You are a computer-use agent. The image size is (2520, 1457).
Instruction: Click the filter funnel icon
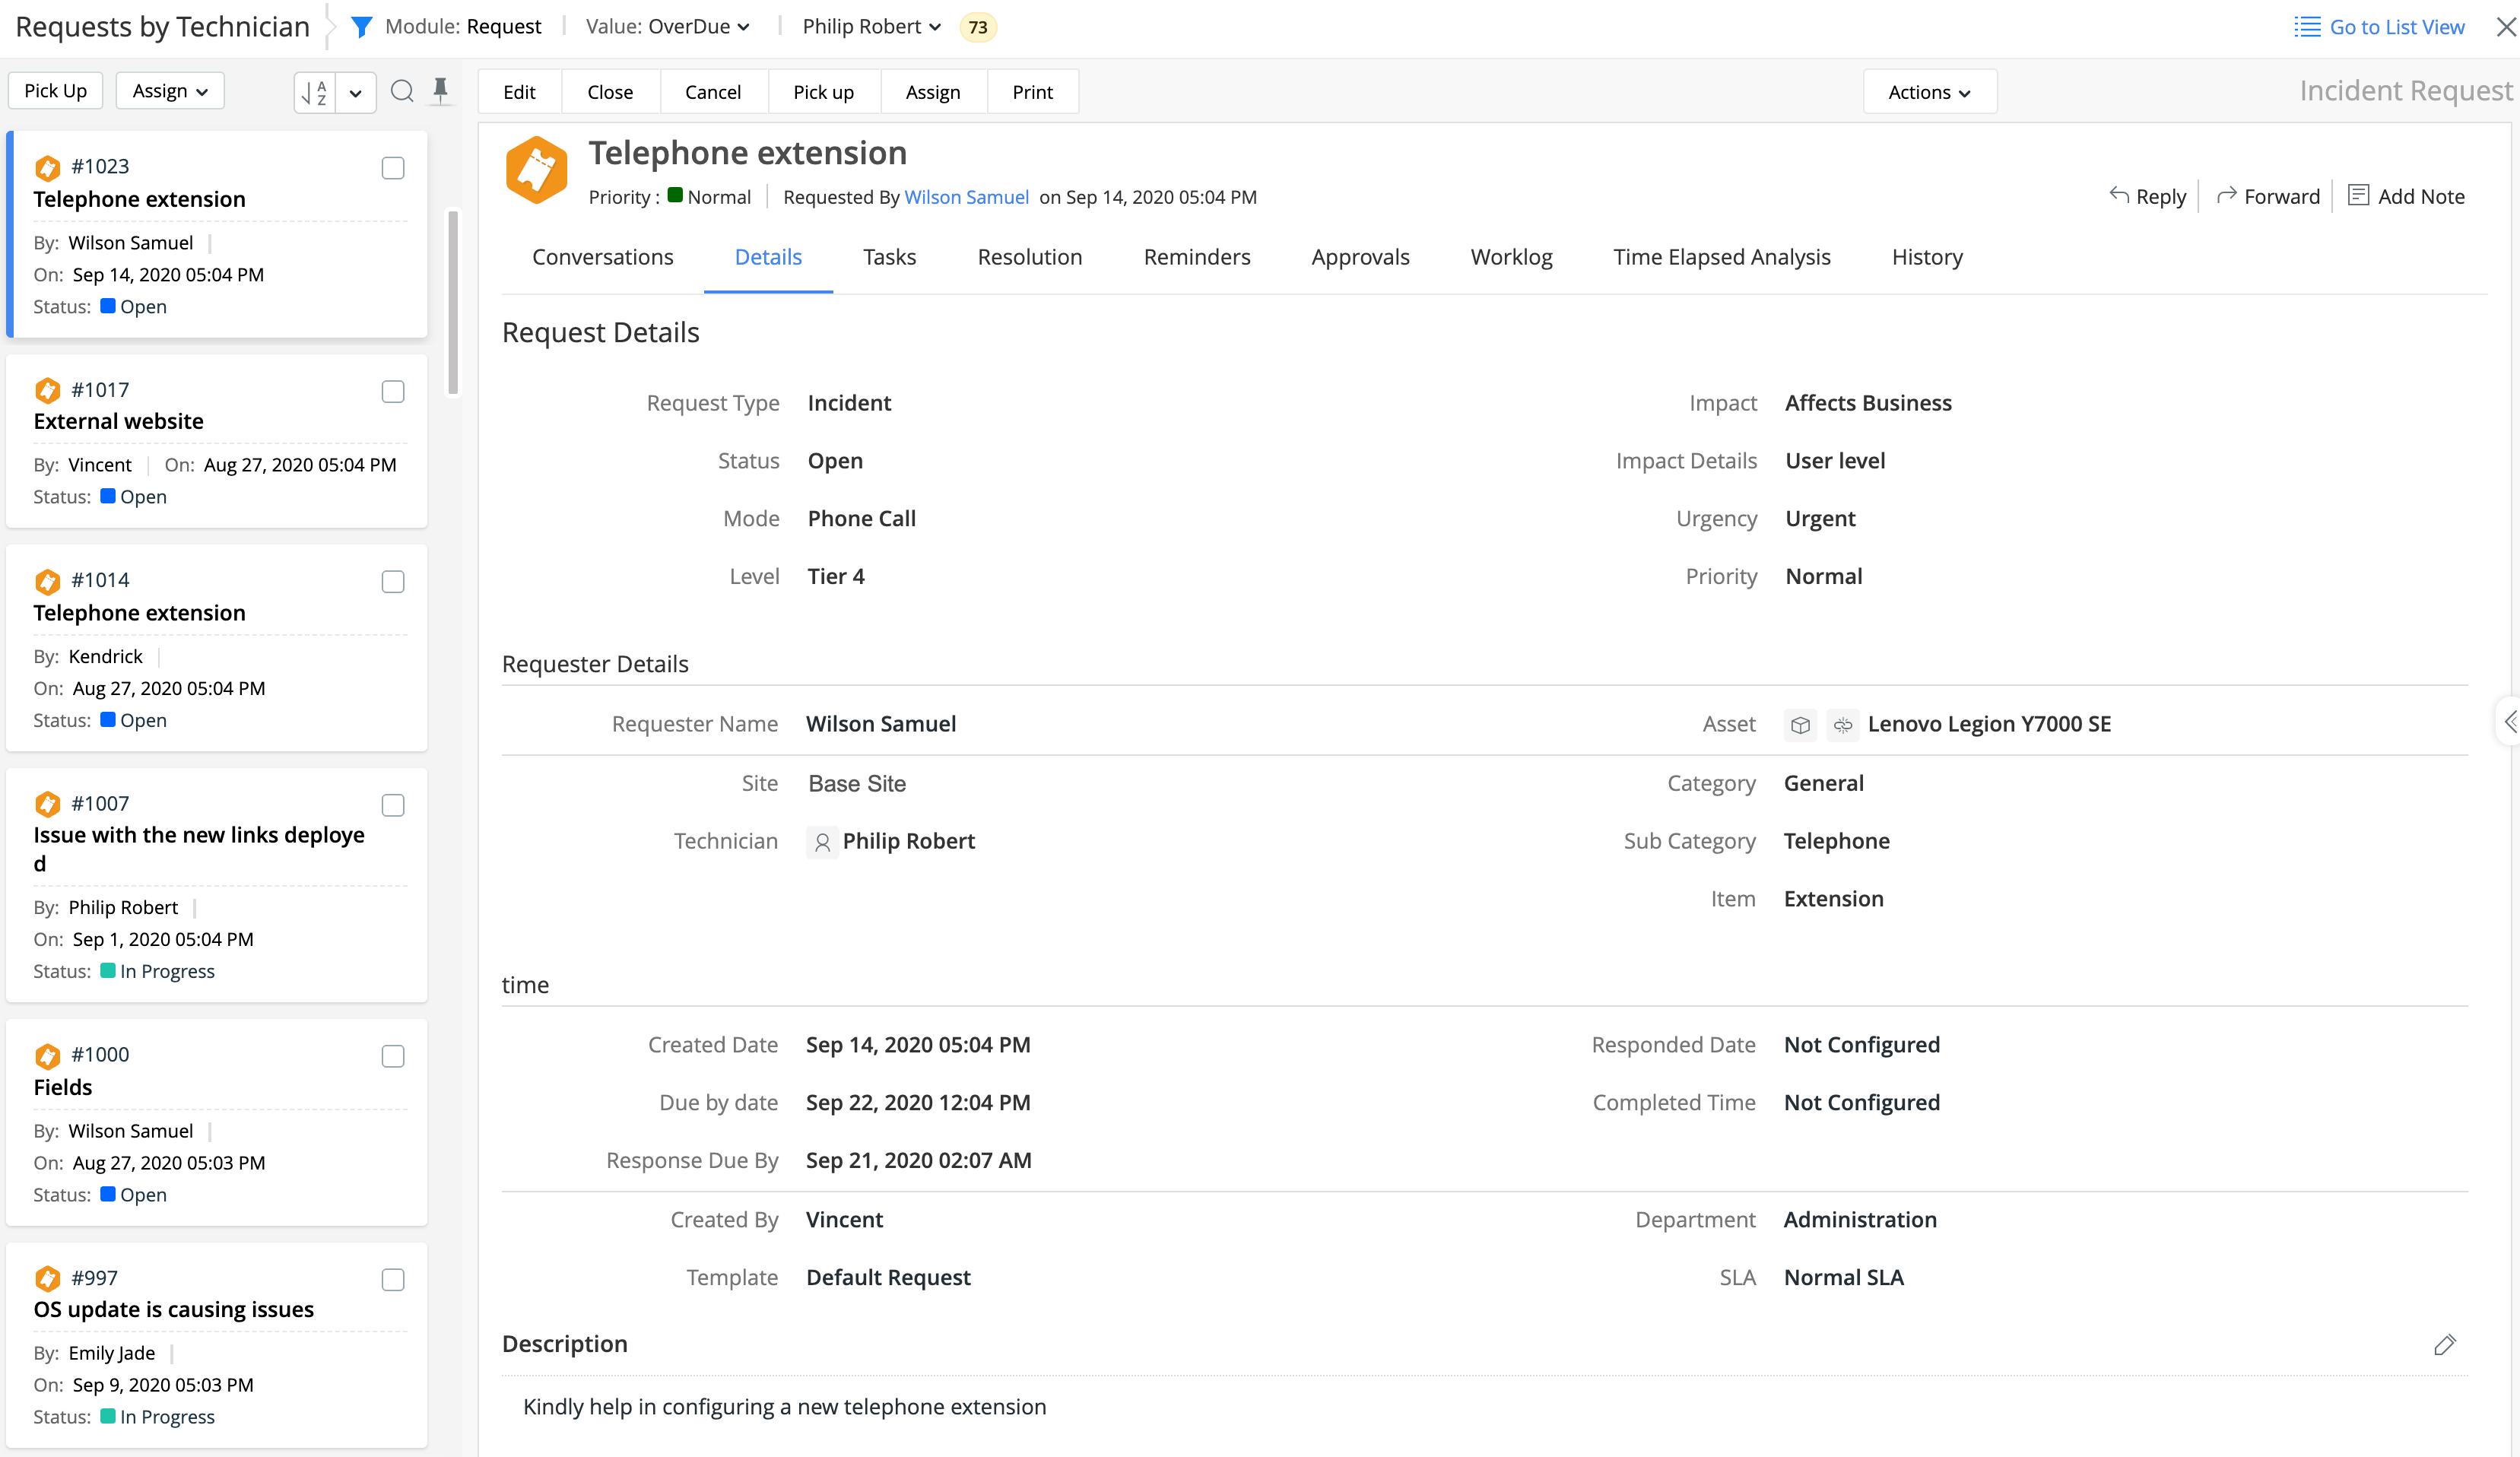pyautogui.click(x=362, y=27)
